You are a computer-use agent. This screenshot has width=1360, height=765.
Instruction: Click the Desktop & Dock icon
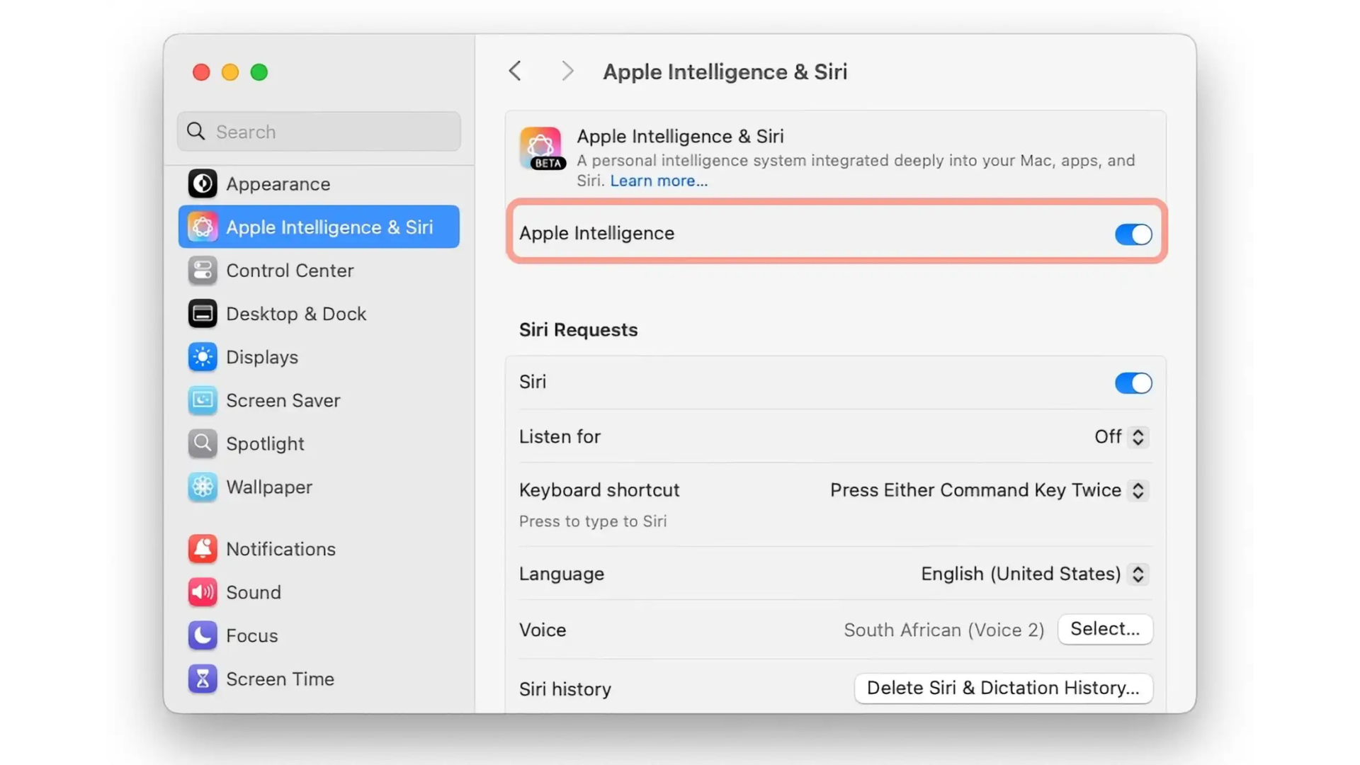point(203,314)
